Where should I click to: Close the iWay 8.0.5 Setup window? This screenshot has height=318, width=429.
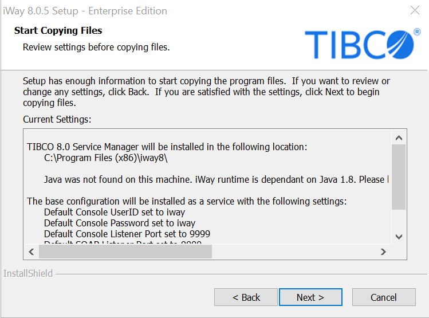415,10
